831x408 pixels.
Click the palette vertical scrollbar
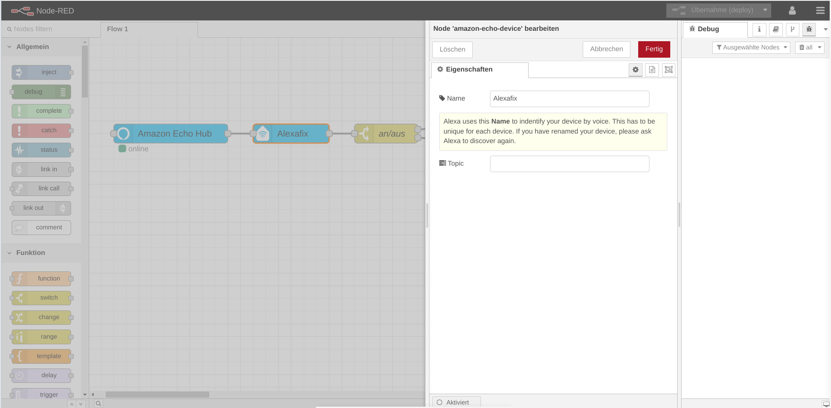tap(85, 71)
